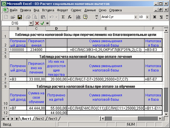Save the workbook with floppy icon
Viewport: 170px width, 128px height.
coord(20,17)
